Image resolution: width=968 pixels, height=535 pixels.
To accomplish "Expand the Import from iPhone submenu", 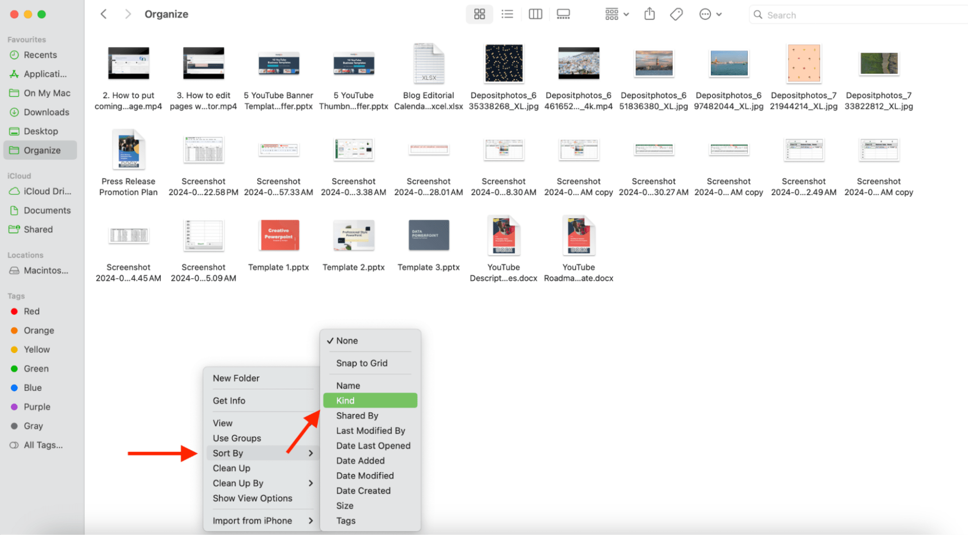I will 252,520.
